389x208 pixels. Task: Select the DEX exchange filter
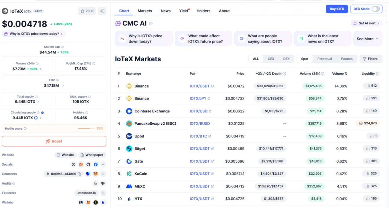(x=286, y=59)
